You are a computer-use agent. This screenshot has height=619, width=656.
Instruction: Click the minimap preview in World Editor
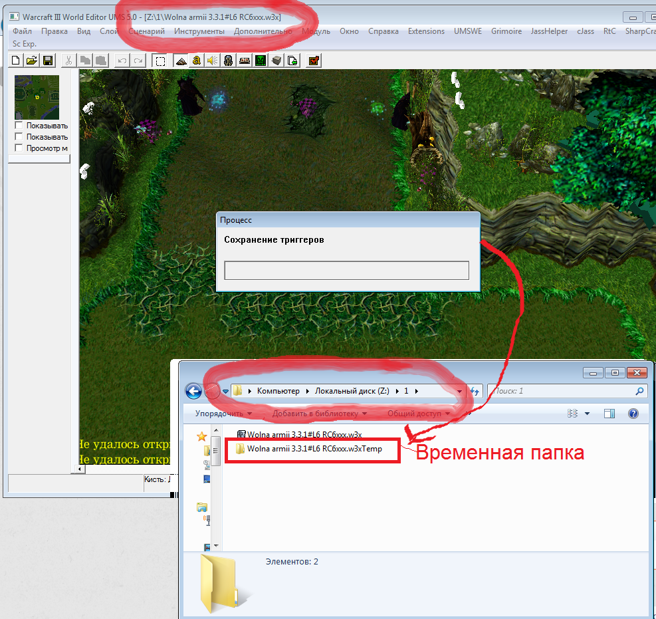coord(37,98)
